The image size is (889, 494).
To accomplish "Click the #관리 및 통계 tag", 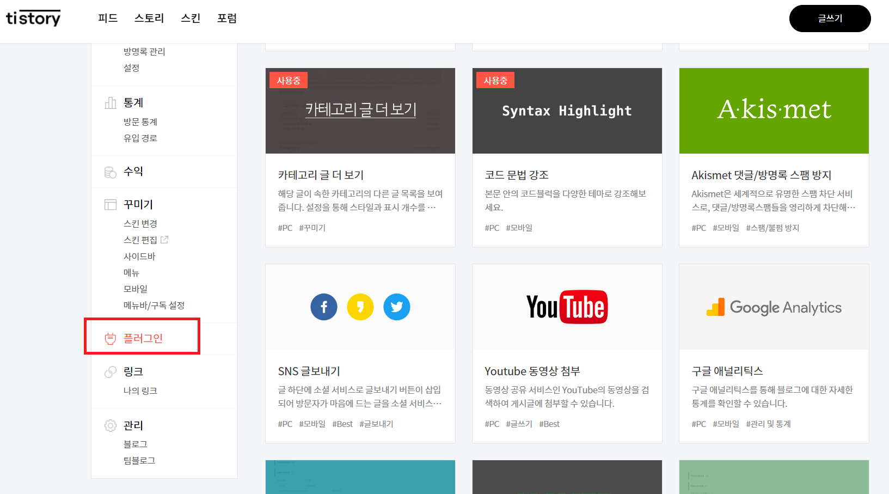I will pyautogui.click(x=768, y=424).
